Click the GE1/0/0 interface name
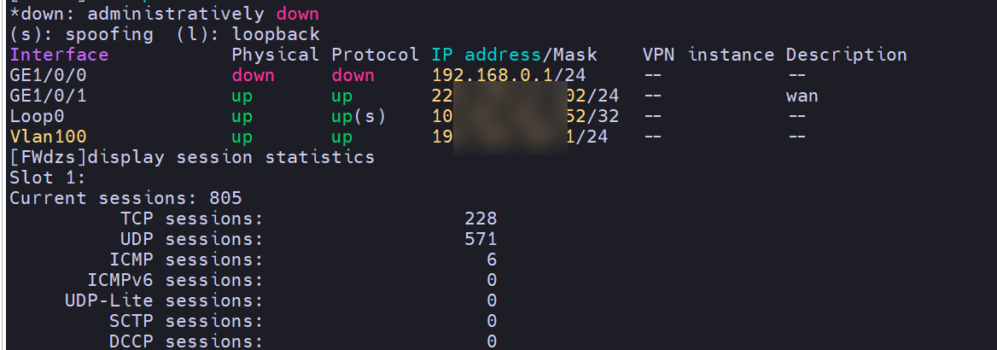 point(48,76)
